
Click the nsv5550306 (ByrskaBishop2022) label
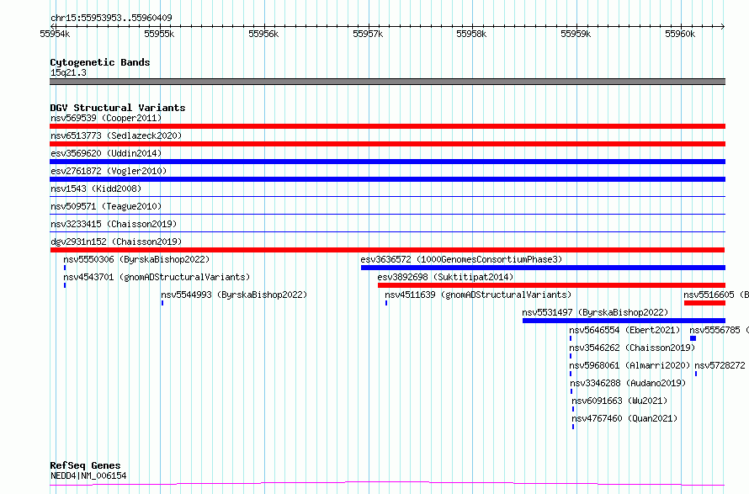(136, 259)
